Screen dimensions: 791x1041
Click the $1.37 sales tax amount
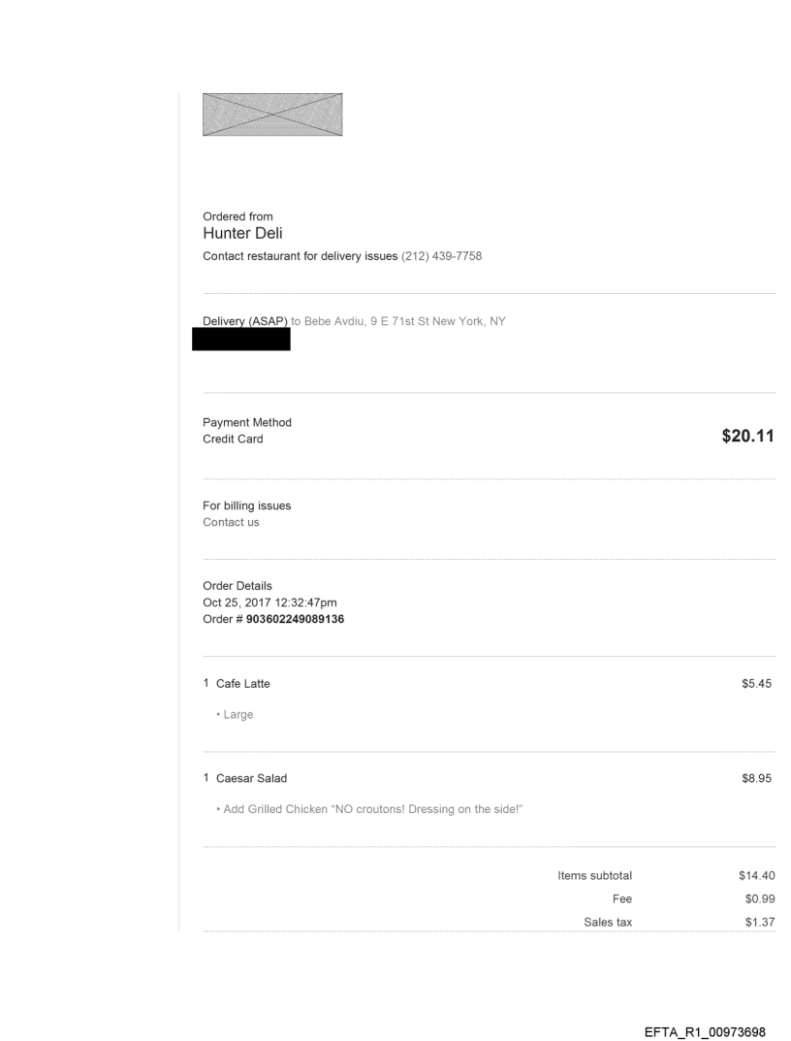759,923
